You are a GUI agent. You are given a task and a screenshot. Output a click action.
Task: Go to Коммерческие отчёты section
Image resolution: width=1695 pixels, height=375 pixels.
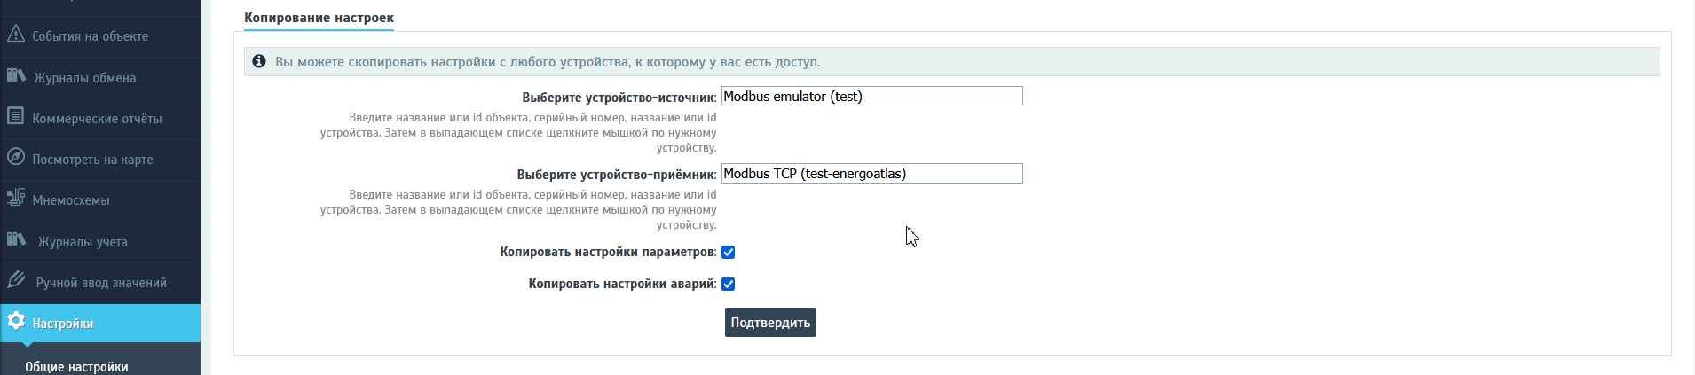pyautogui.click(x=97, y=119)
